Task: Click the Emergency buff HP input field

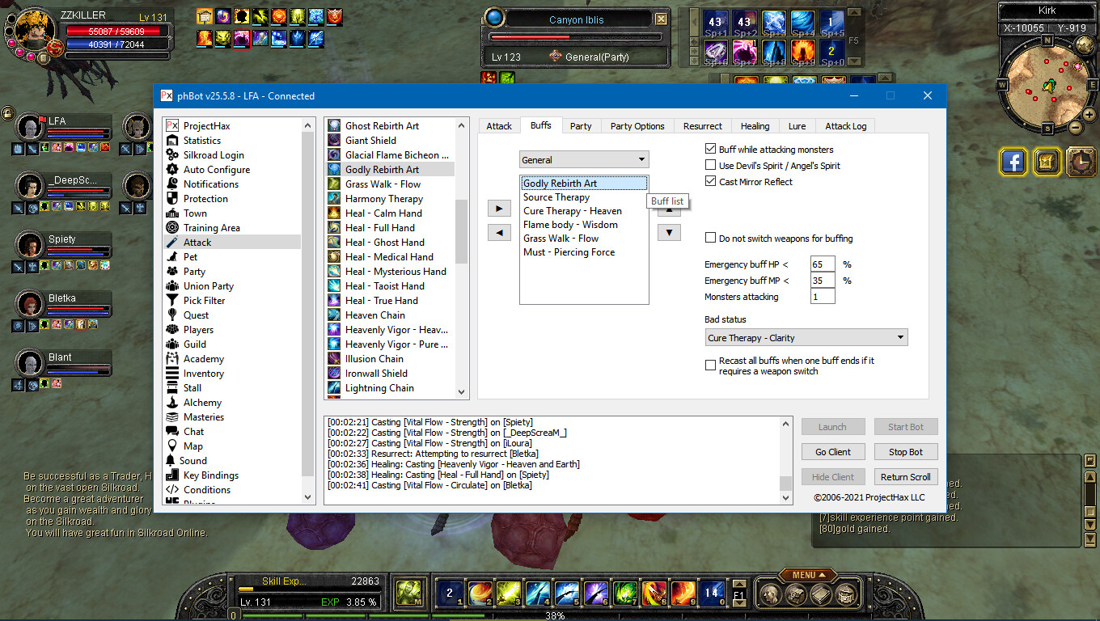Action: (822, 264)
